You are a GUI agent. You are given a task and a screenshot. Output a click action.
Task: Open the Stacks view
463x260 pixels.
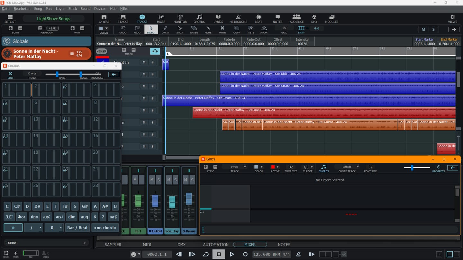(x=123, y=19)
